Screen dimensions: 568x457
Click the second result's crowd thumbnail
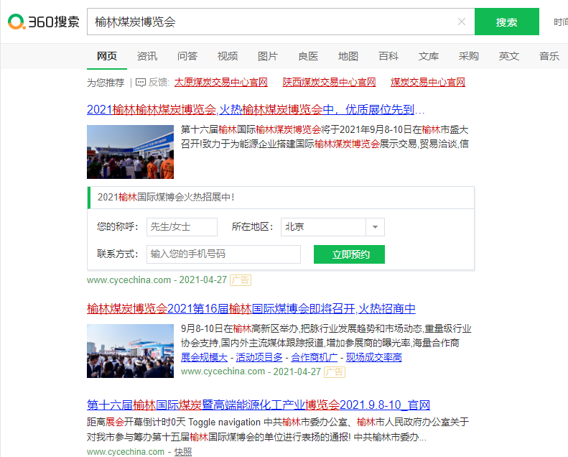tap(130, 351)
